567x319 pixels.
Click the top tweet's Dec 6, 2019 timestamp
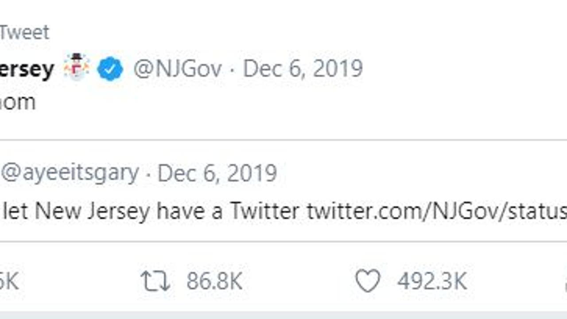point(303,69)
